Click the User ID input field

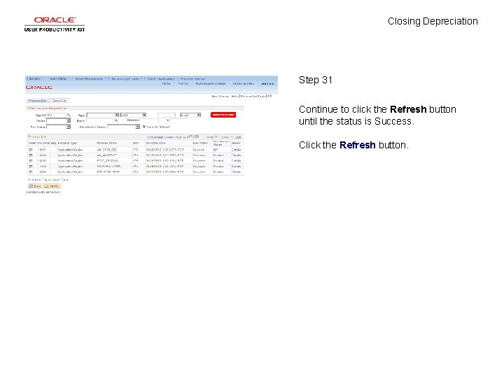pos(57,115)
